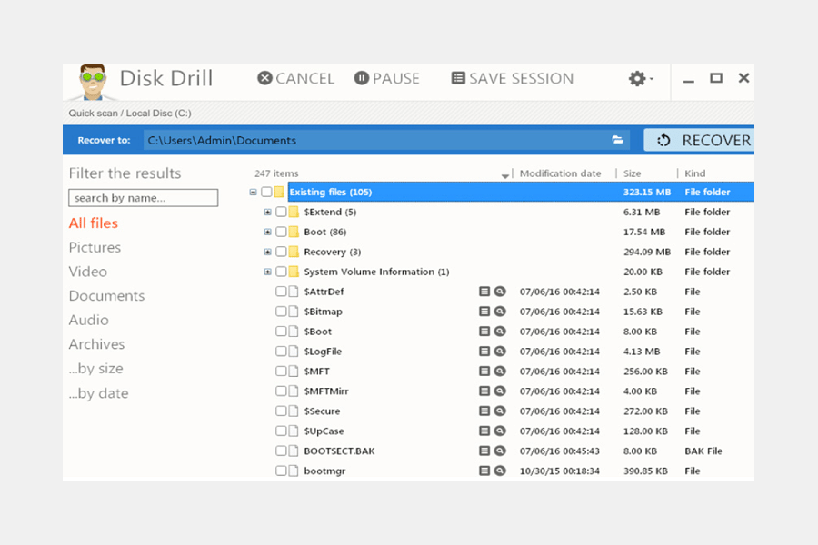This screenshot has width=818, height=545.
Task: Click magnifier icon for $MFT
Action: click(500, 371)
